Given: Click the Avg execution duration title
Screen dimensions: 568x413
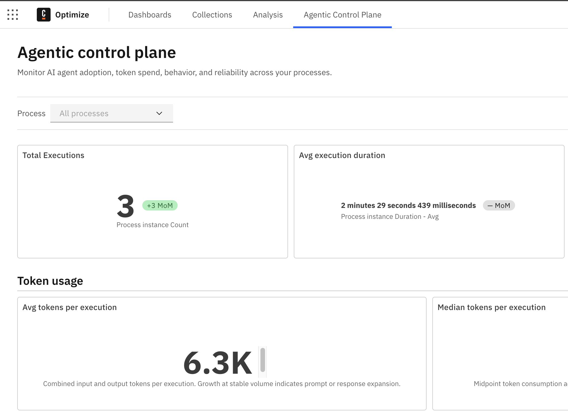Looking at the screenshot, I should (x=342, y=155).
